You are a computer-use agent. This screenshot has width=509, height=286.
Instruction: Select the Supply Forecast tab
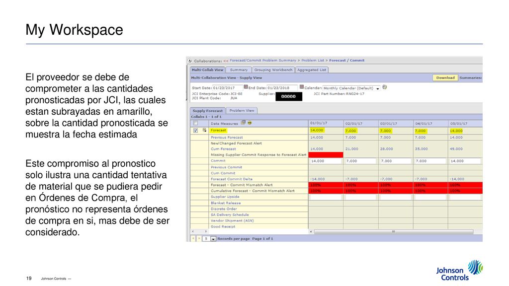click(208, 111)
